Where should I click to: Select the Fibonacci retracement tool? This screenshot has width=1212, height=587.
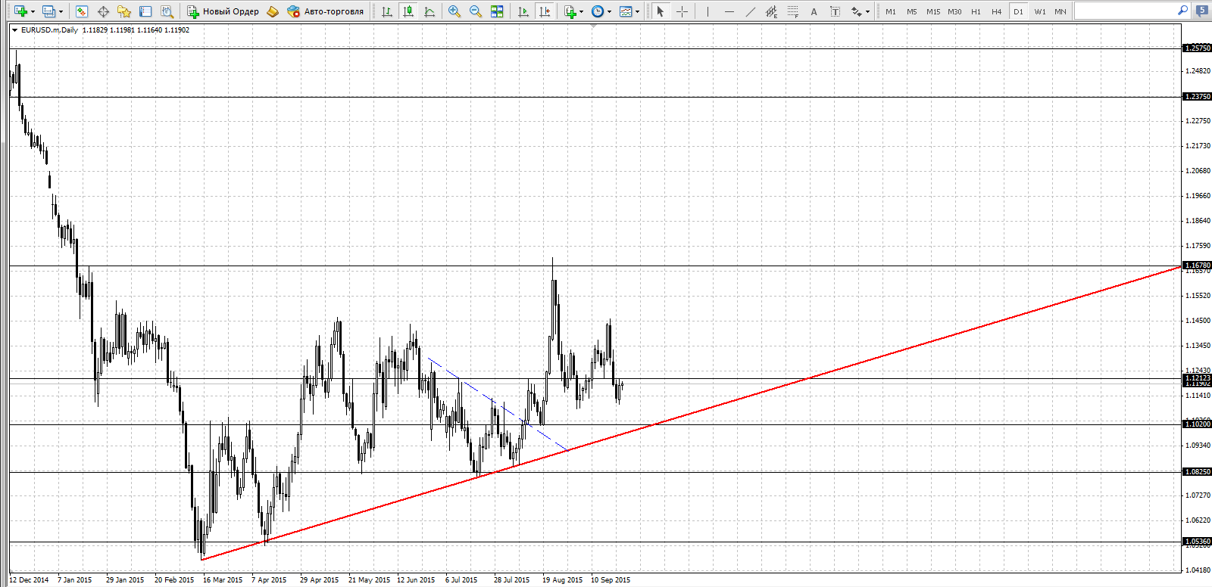click(792, 11)
